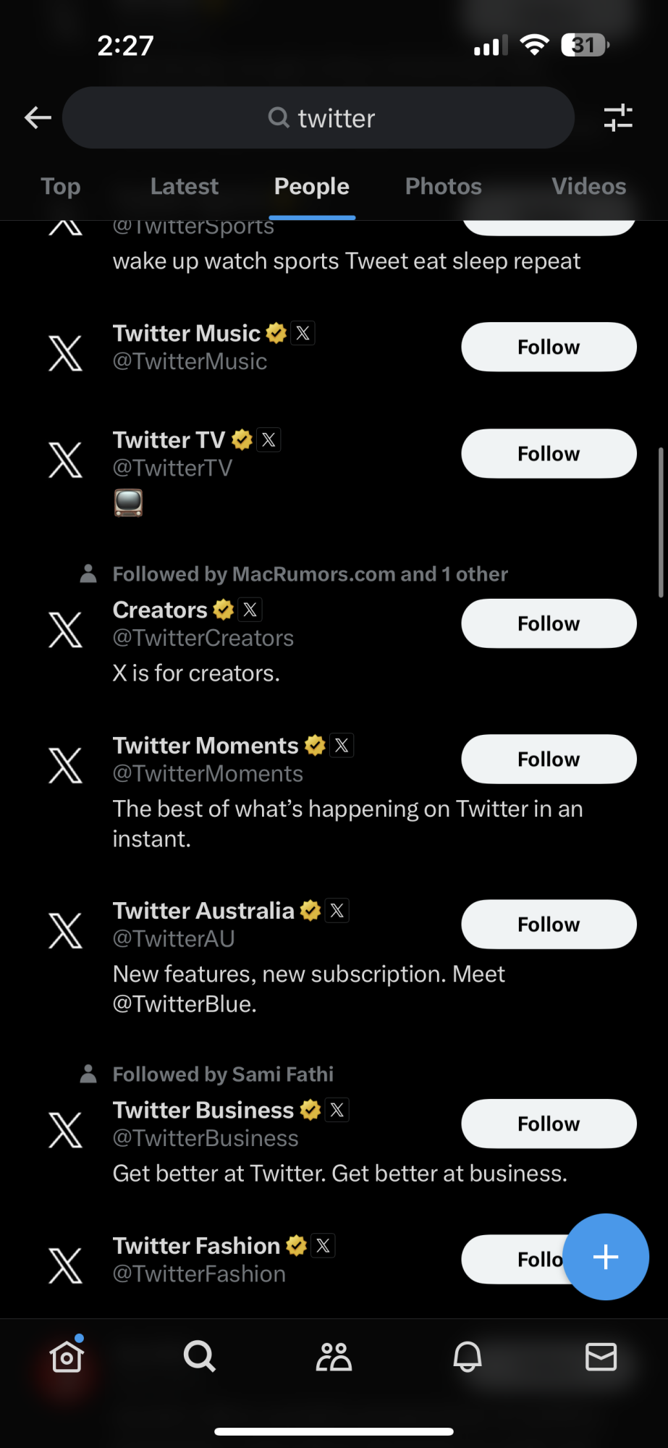668x1448 pixels.
Task: Switch to the Top tab
Action: 61,187
